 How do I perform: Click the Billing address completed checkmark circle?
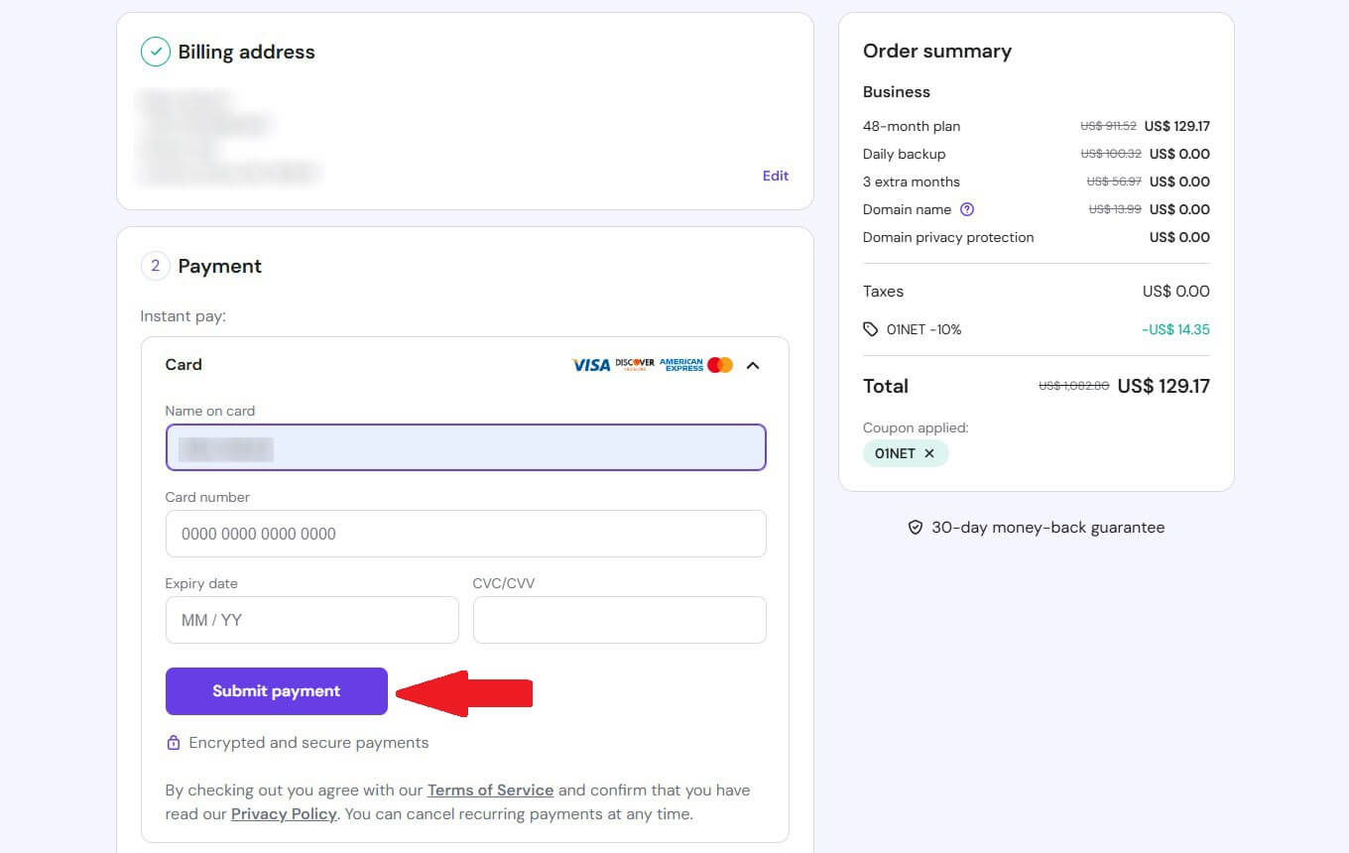(155, 52)
